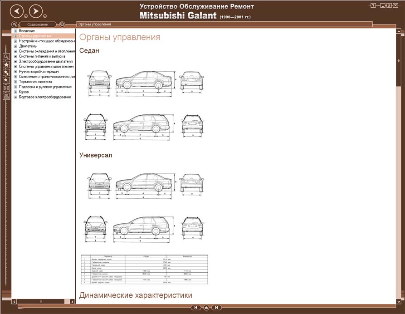Open the forward-history dropdown beside the right arrow
This screenshot has height=314, width=405.
point(45,16)
